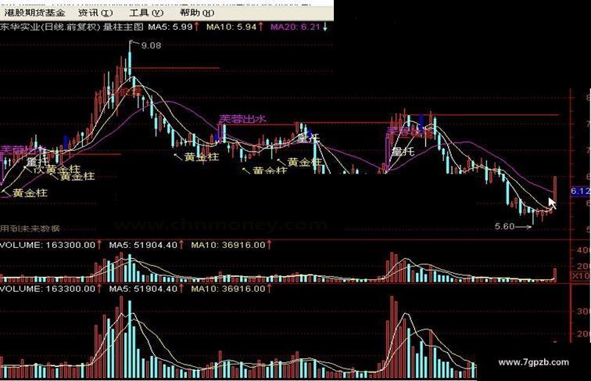
Task: Click the X10 scale label on the volume axis
Action: coord(581,275)
